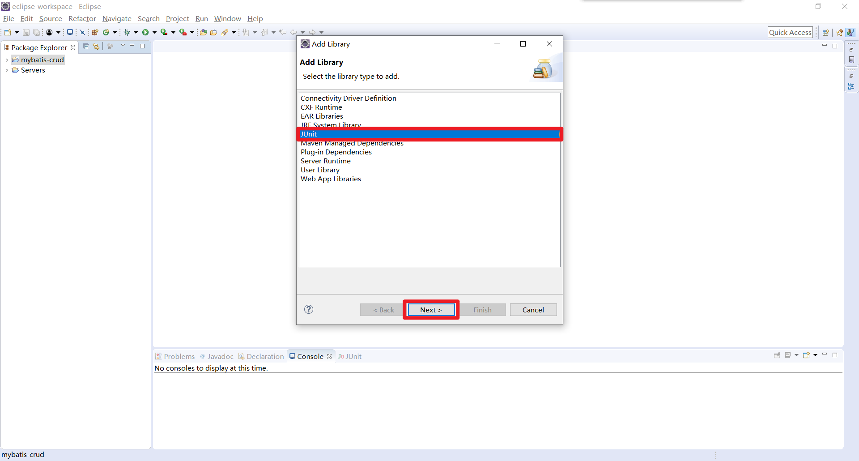The width and height of the screenshot is (859, 461).
Task: Click the Skip All Breakpoints toolbar icon
Action: (x=83, y=32)
